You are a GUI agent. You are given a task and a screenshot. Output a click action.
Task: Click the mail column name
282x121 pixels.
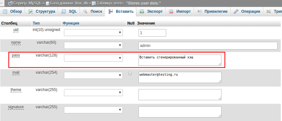(16, 73)
